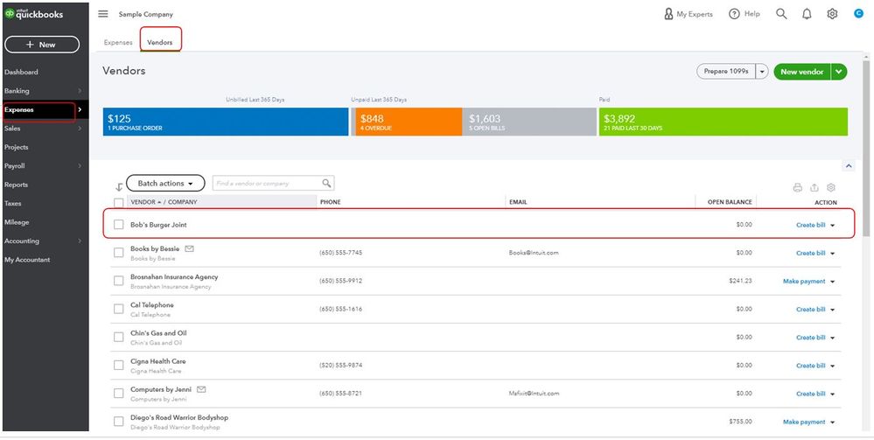Open the Batch actions dropdown
The height and width of the screenshot is (440, 874).
165,183
